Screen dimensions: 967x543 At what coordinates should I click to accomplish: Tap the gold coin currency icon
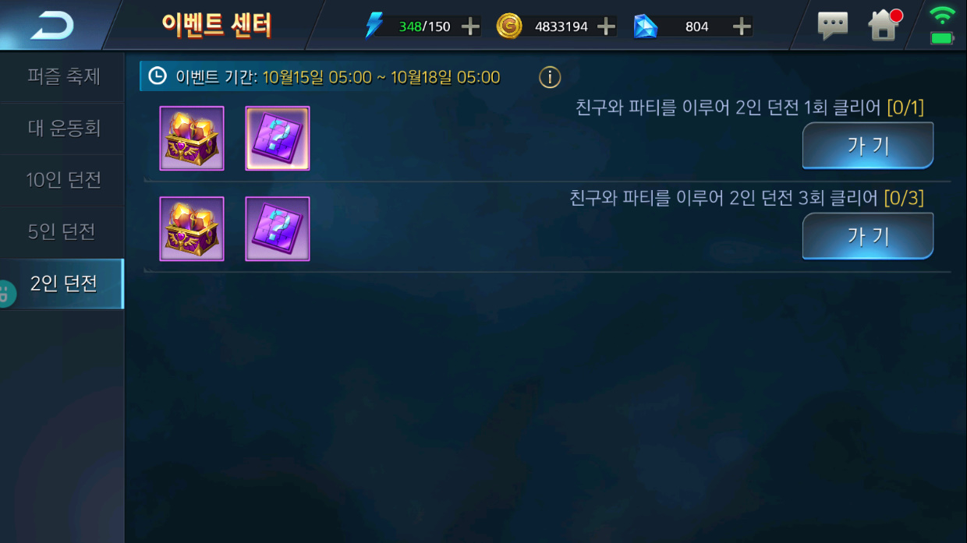509,26
